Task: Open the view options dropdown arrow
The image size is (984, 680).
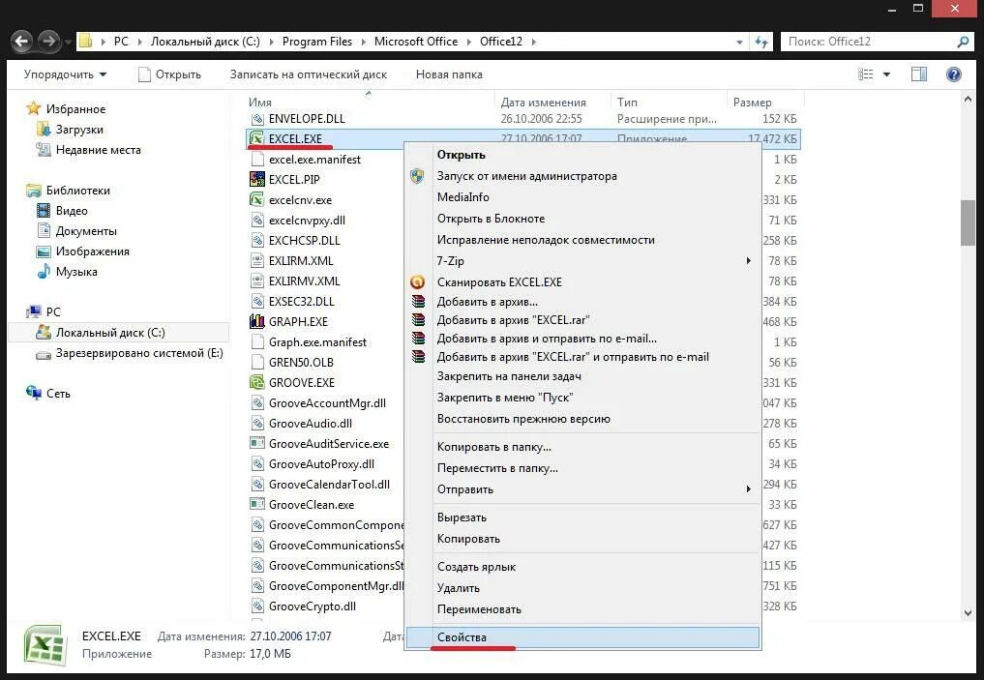Action: (886, 74)
